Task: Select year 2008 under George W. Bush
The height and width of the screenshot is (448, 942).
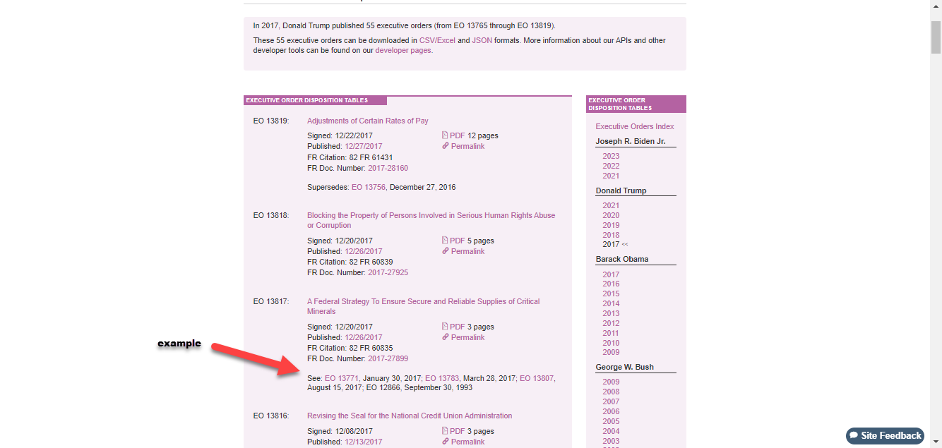Action: coord(611,392)
